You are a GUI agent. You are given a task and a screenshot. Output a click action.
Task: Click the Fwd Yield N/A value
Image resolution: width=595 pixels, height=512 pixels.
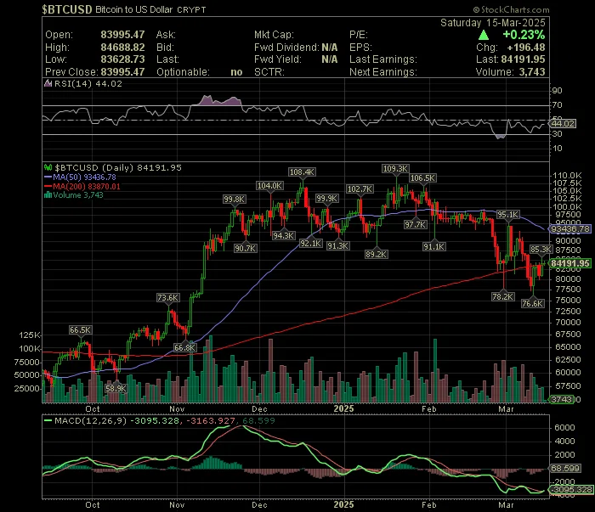330,59
